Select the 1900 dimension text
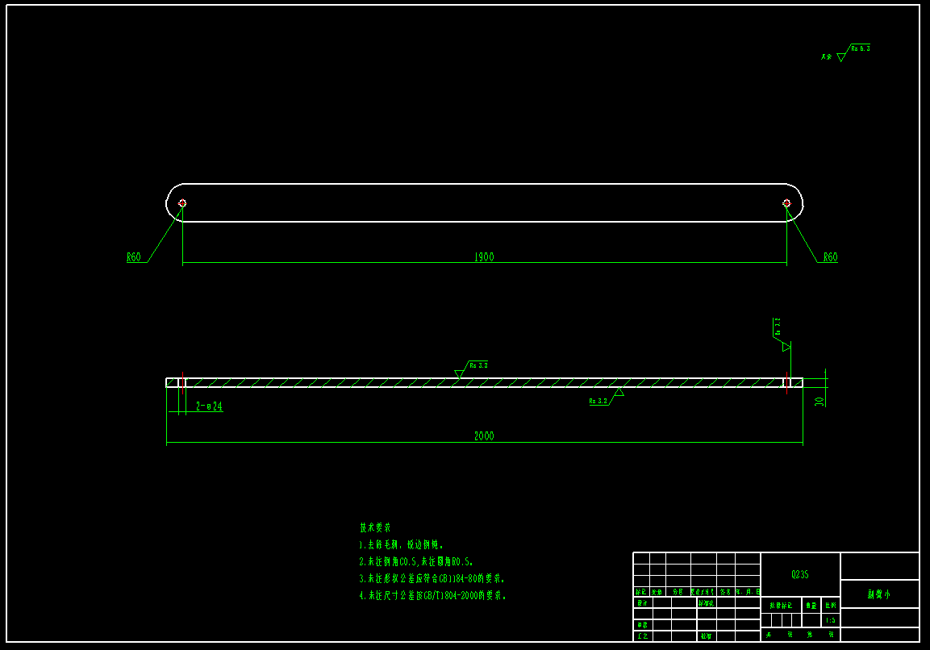 [x=484, y=256]
